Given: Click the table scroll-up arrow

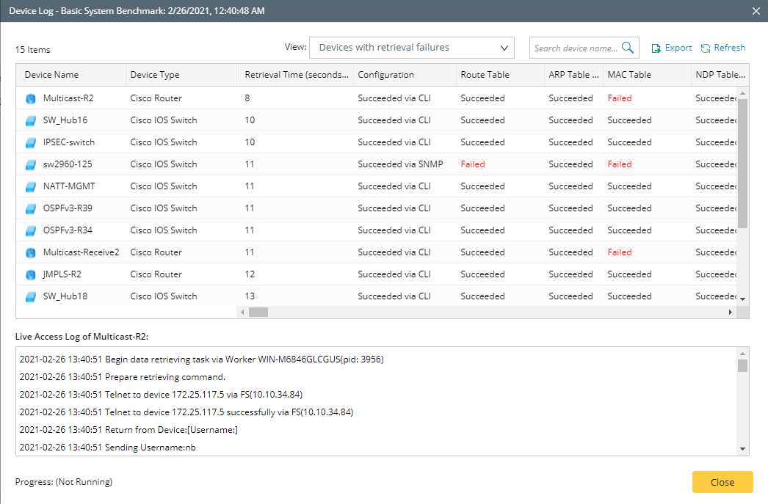Looking at the screenshot, I should coord(742,93).
